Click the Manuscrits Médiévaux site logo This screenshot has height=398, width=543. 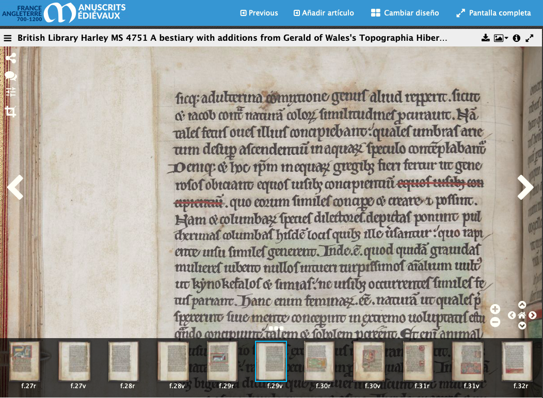pos(63,12)
